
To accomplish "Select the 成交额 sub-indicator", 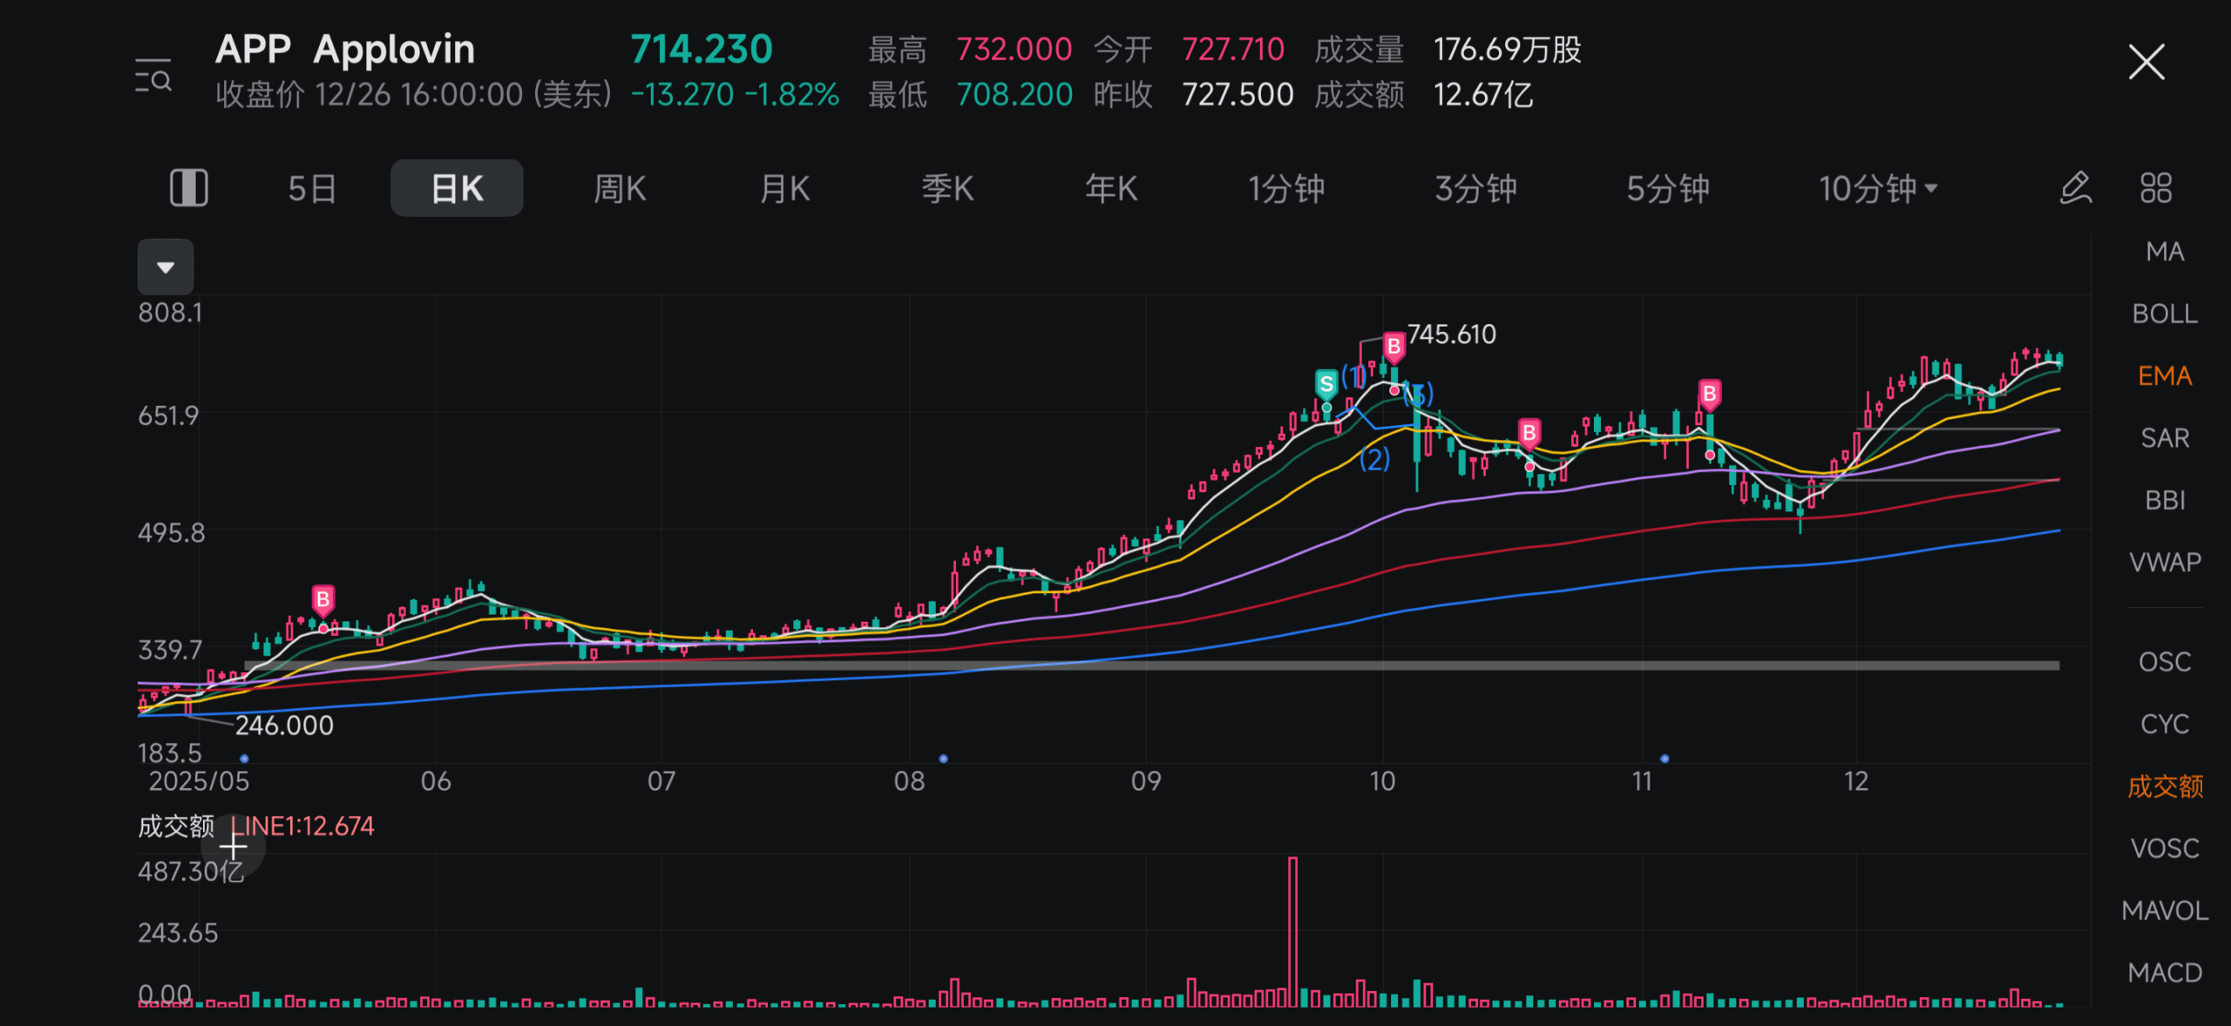I will (x=2164, y=786).
